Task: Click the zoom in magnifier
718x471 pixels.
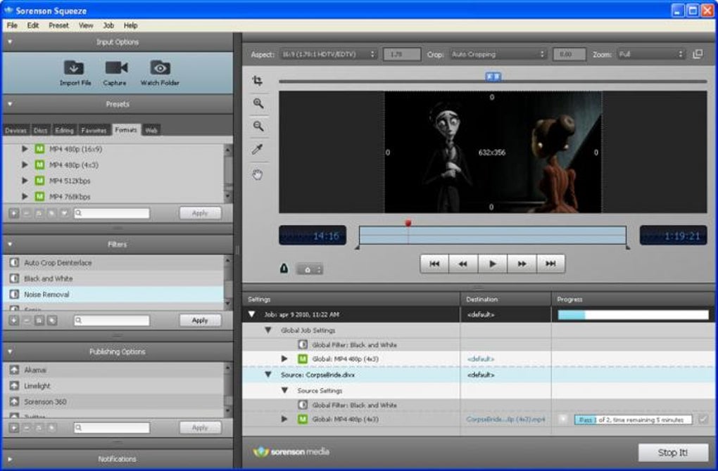Action: [258, 103]
